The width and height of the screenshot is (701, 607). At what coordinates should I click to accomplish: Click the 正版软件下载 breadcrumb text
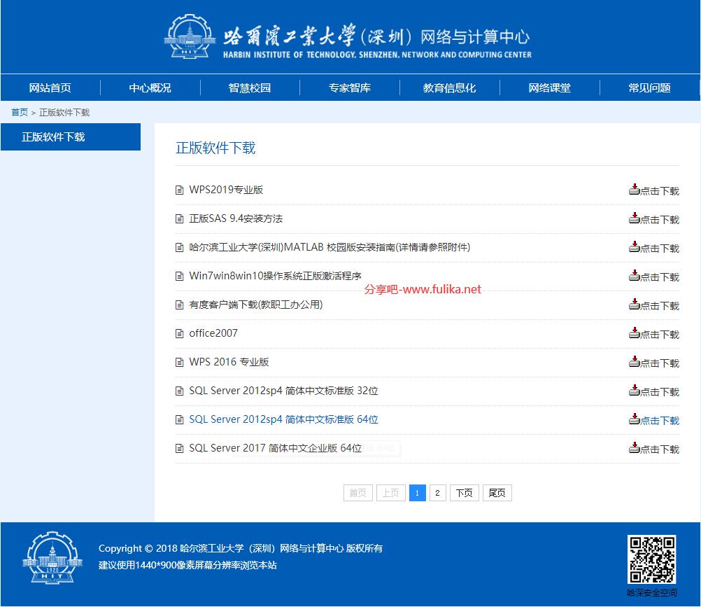pos(64,112)
